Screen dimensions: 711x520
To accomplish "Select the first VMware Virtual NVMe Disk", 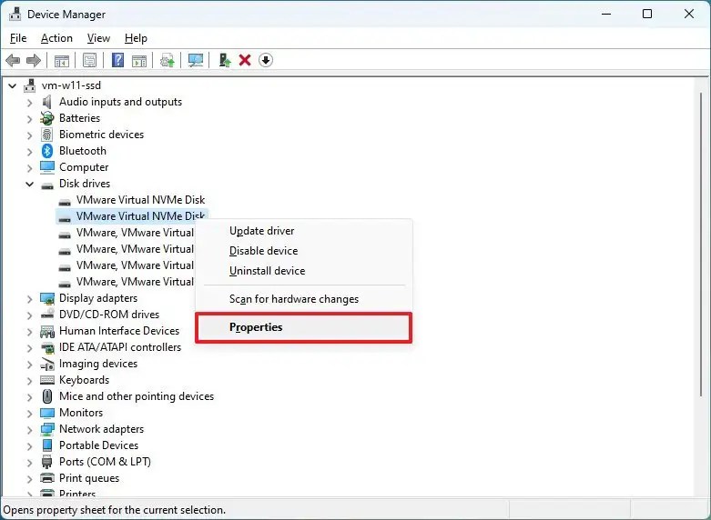I will (x=140, y=200).
